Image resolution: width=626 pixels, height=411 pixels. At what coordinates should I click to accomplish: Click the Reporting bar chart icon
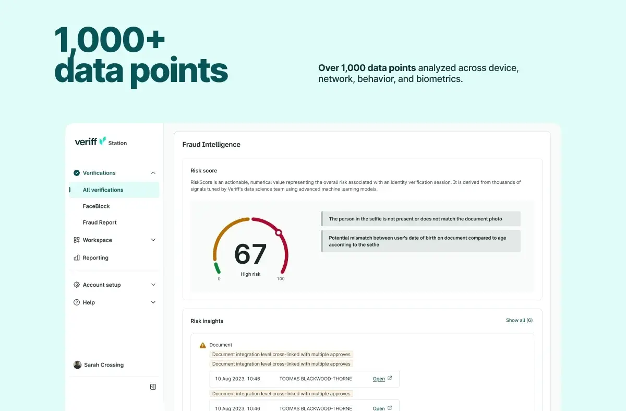point(77,257)
